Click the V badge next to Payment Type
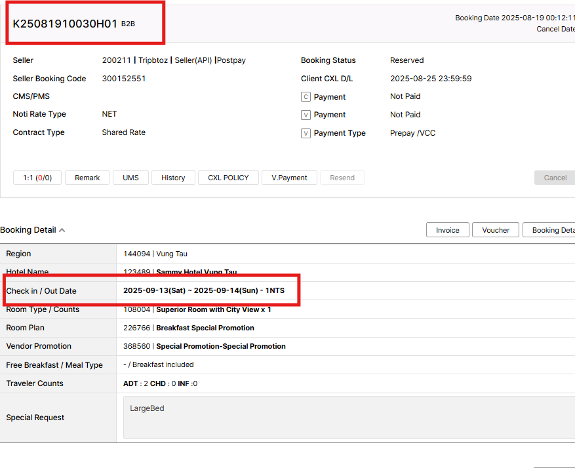575x468 pixels. tap(306, 134)
